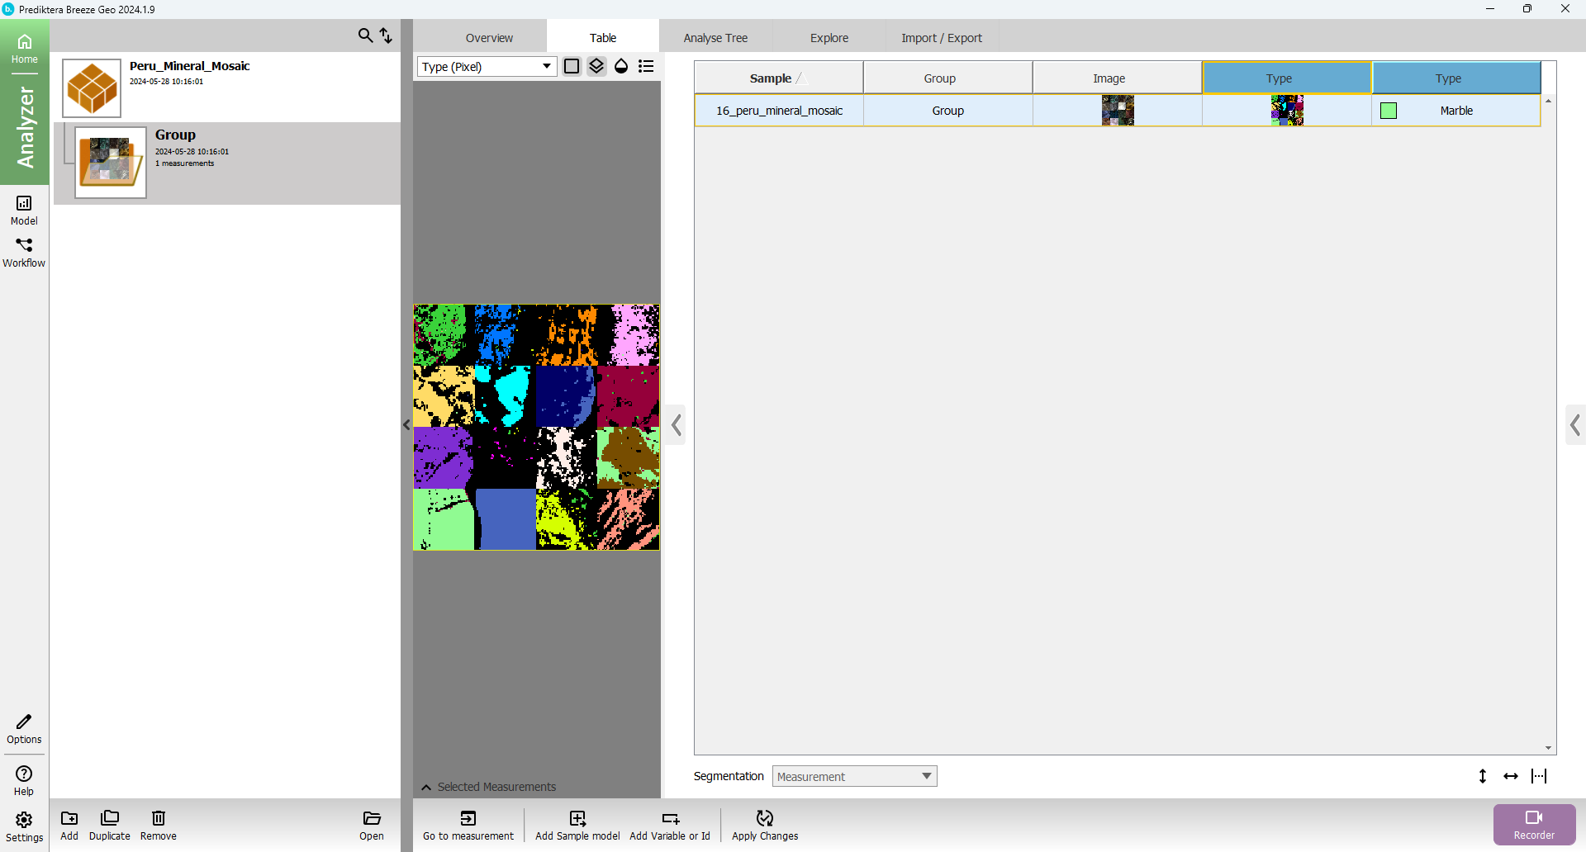Toggle the legend list button
The height and width of the screenshot is (852, 1586).
(x=646, y=66)
